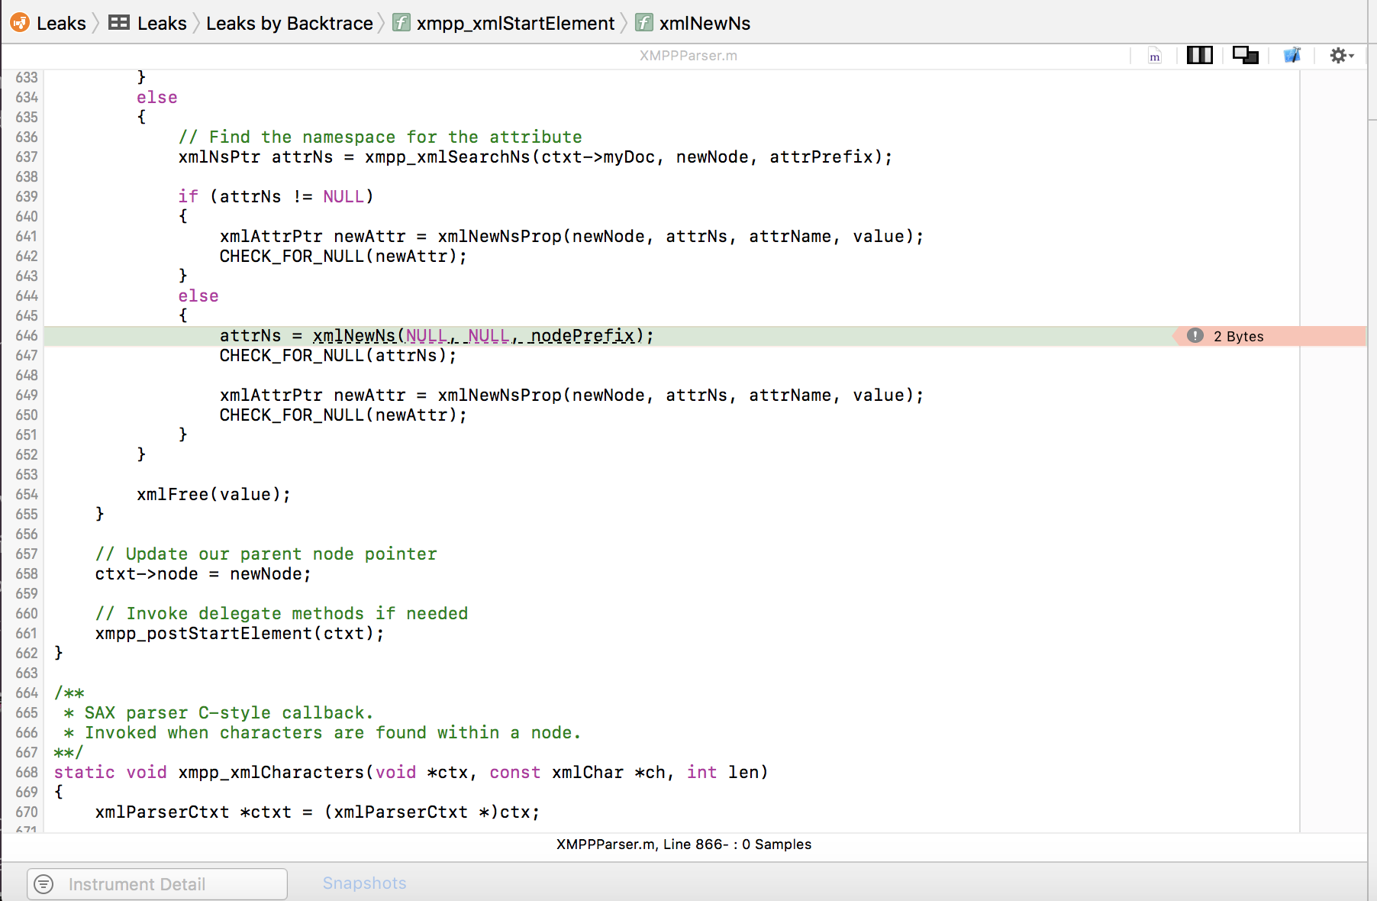Click the orange Leaks instrument icon

coord(20,23)
